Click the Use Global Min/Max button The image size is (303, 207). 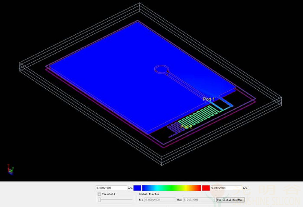click(230, 200)
